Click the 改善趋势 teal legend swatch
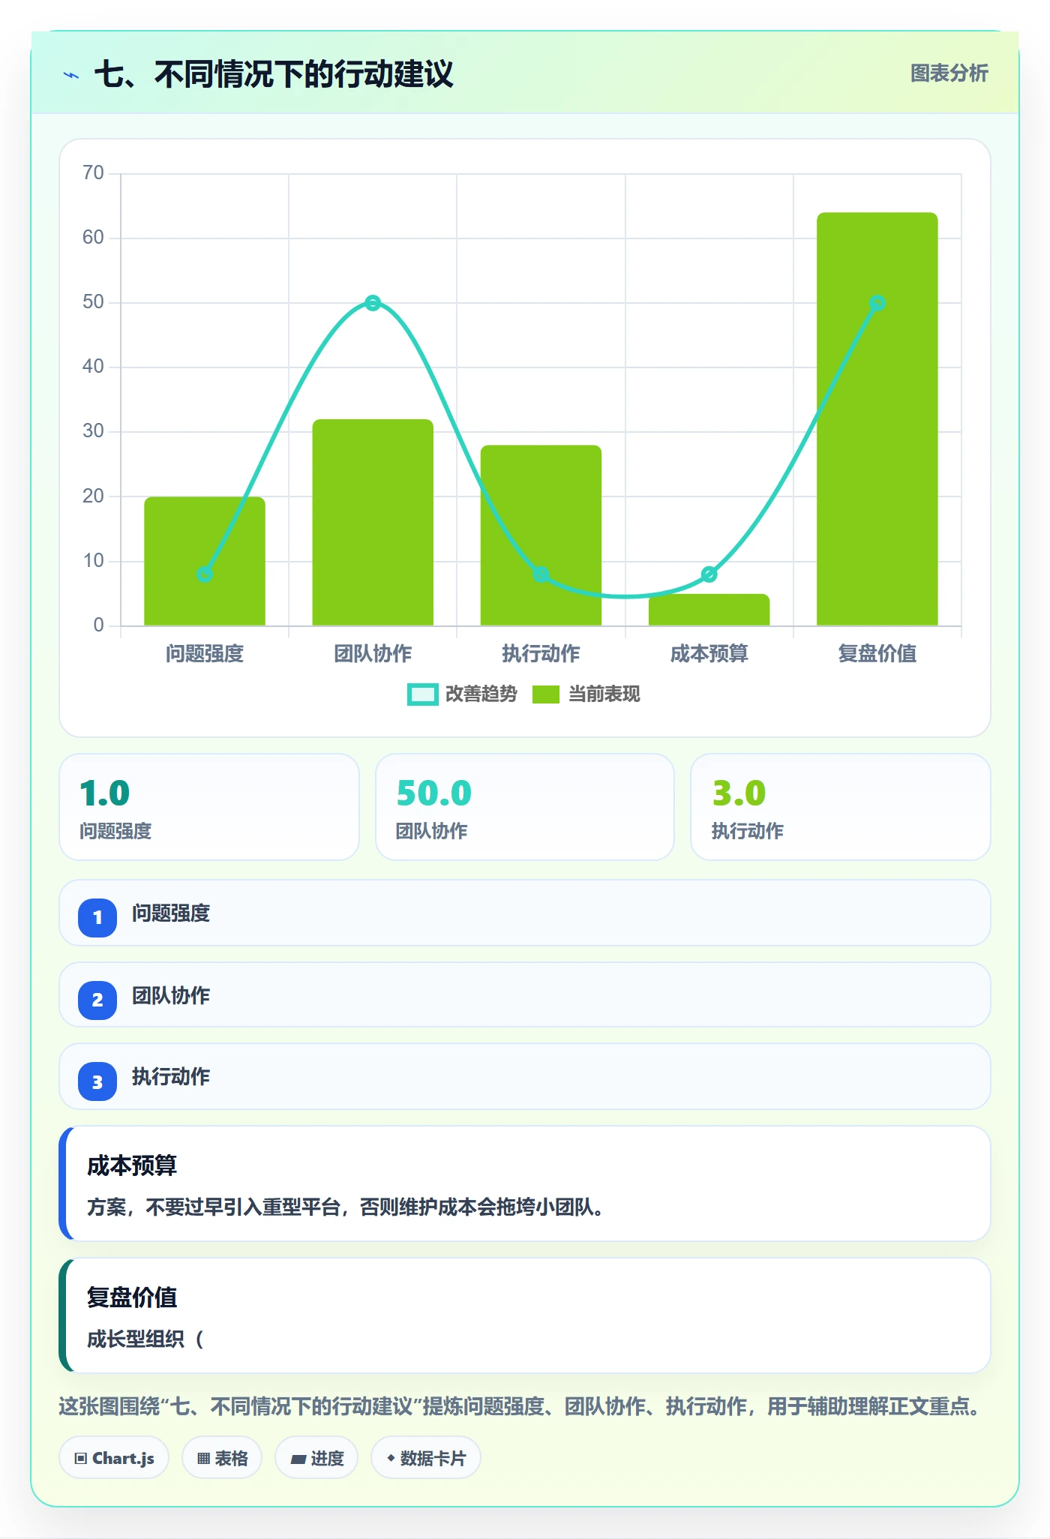This screenshot has width=1050, height=1539. click(x=422, y=694)
